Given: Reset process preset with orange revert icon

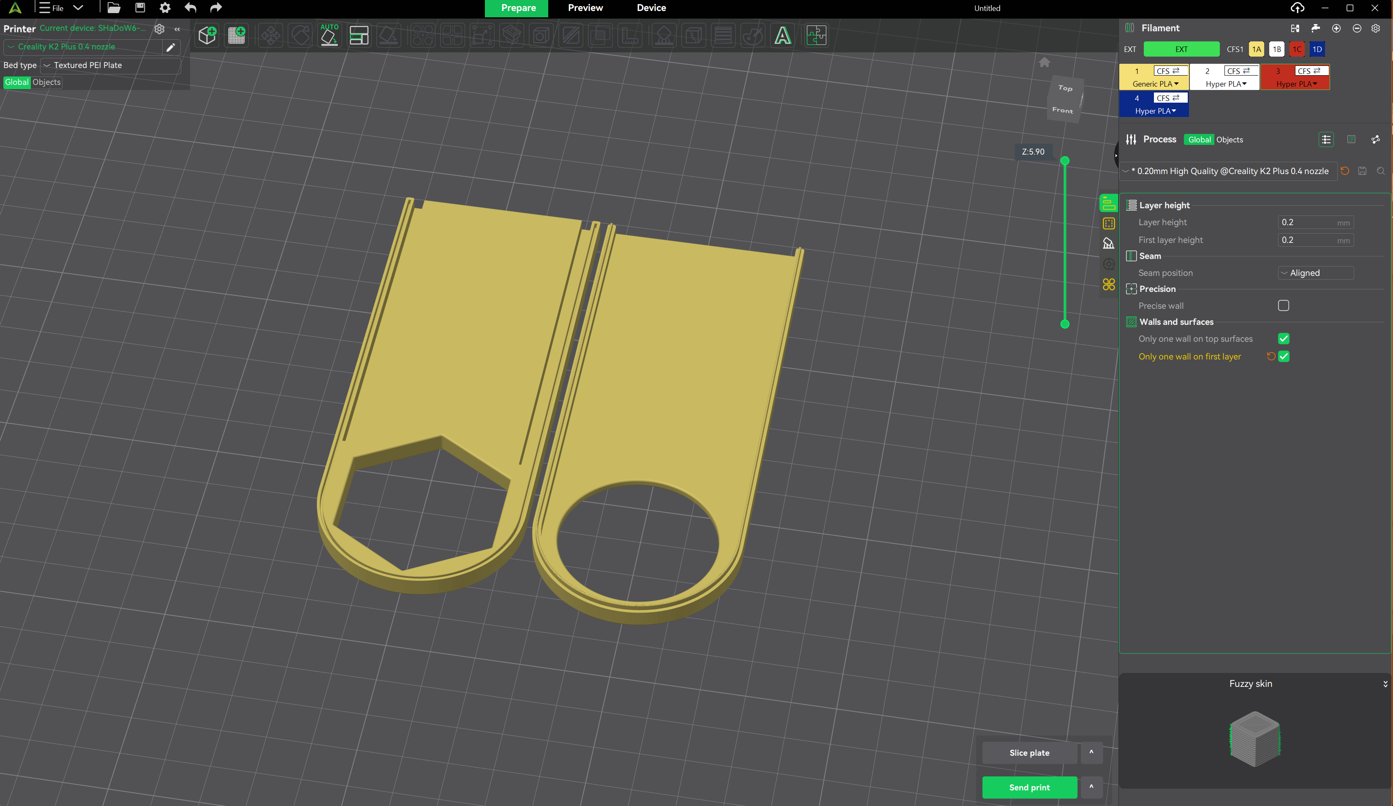Looking at the screenshot, I should tap(1344, 171).
